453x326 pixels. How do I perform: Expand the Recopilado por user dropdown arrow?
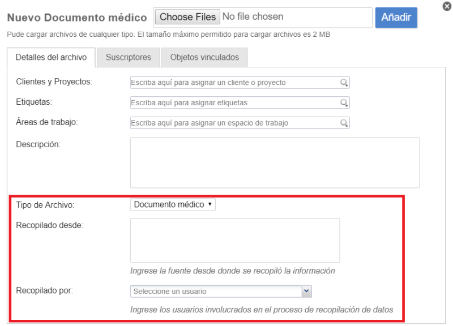(x=306, y=291)
